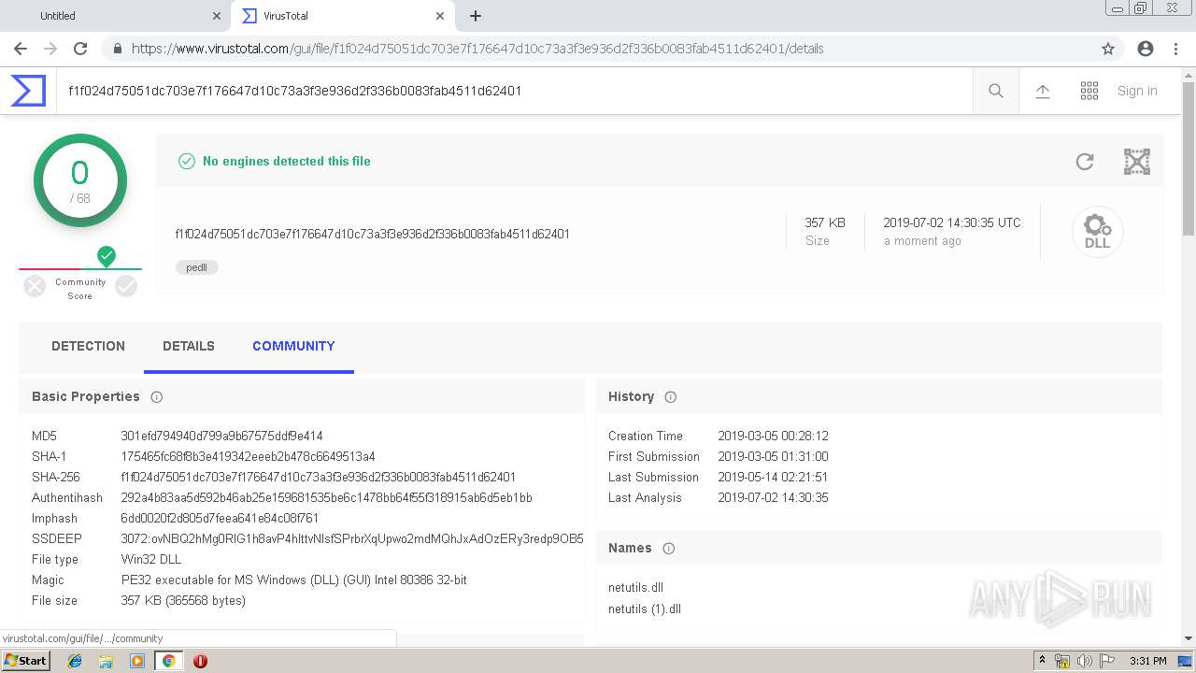
Task: Open the apps grid icon
Action: (1089, 91)
